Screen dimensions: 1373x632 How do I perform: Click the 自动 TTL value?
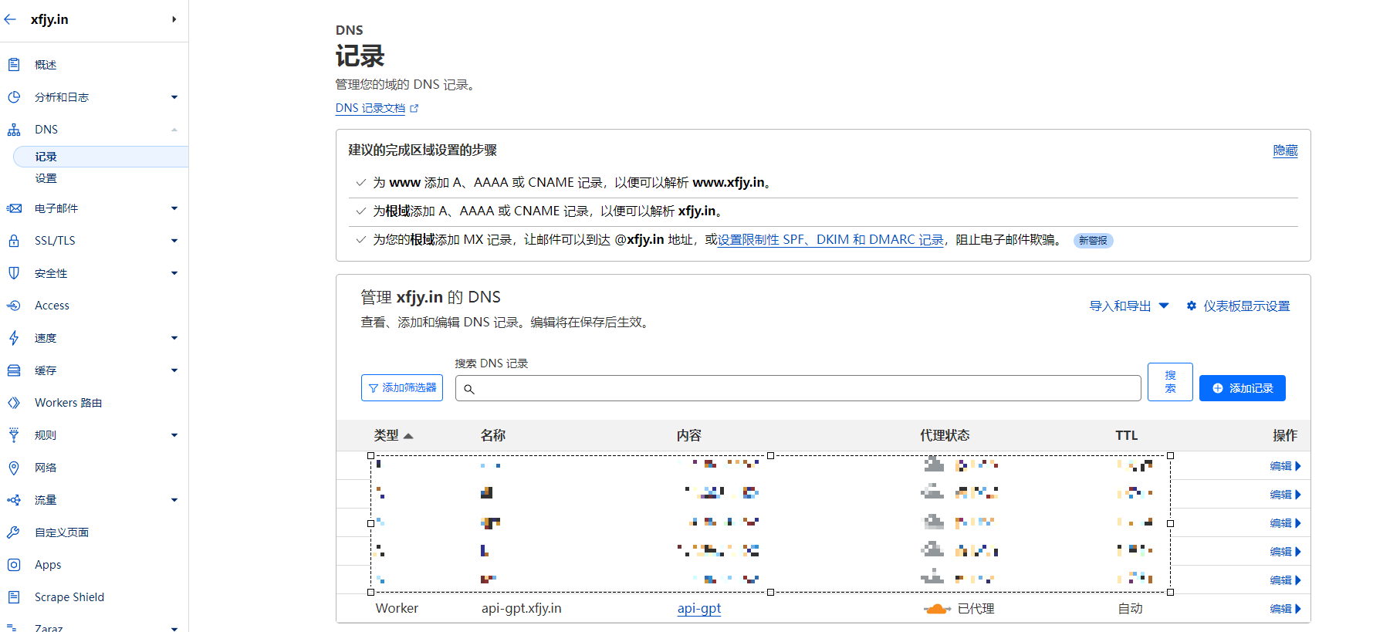coord(1131,609)
